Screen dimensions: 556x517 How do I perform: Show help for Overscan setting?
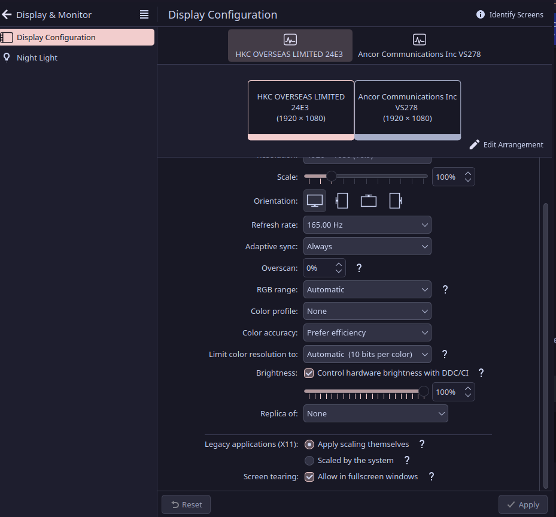(x=359, y=268)
